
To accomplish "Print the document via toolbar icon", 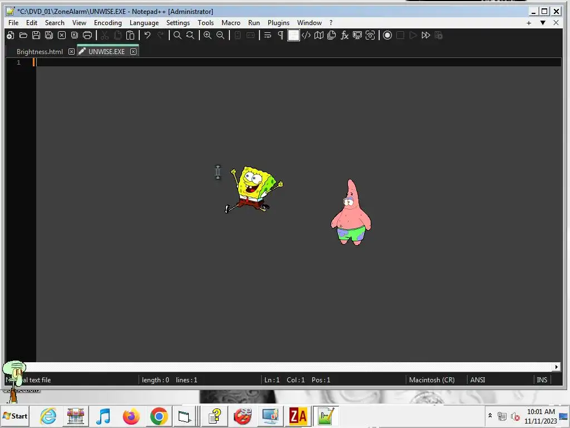I will click(87, 35).
